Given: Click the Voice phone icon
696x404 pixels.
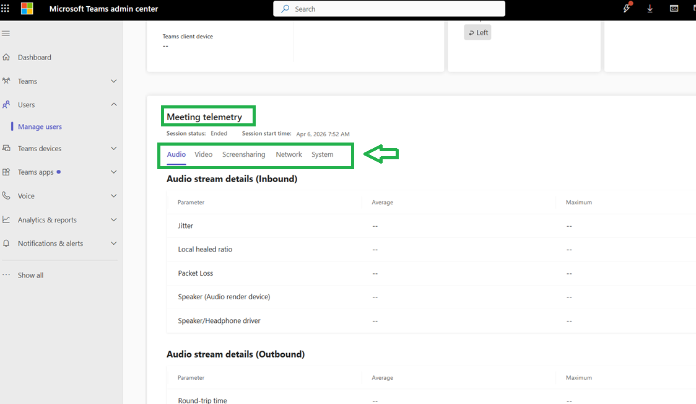Looking at the screenshot, I should 6,196.
